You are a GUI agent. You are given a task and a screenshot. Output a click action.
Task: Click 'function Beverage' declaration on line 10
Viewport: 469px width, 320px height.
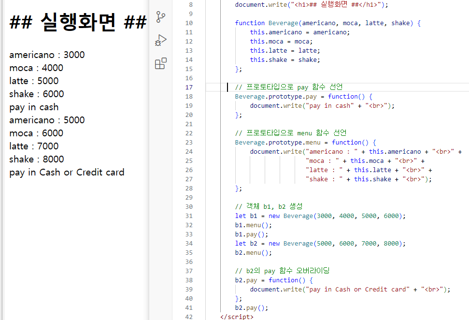point(267,23)
